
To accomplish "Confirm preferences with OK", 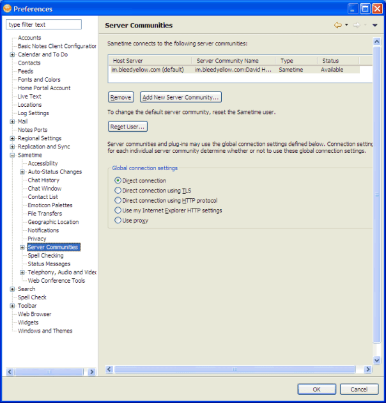I will point(316,389).
